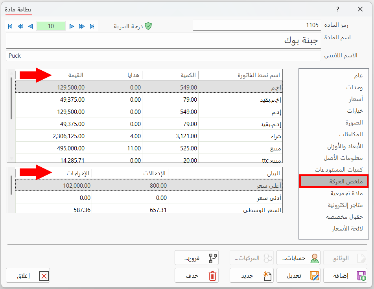Viewport: 374px width, 289px height.
Task: Jump to the last record arrow
Action: point(92,26)
